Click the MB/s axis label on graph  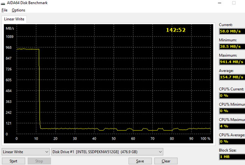pyautogui.click(x=10, y=28)
